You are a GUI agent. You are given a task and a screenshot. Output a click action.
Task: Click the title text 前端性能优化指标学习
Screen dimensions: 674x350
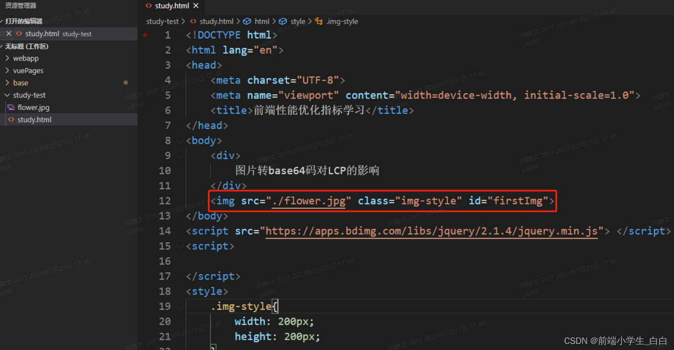point(309,111)
